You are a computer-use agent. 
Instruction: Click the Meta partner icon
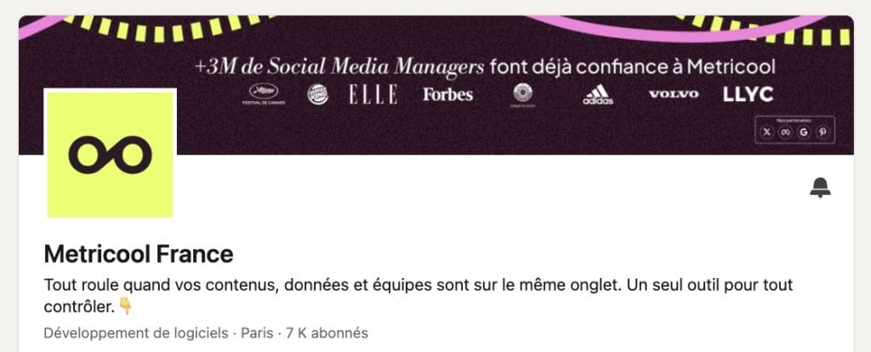pyautogui.click(x=785, y=132)
